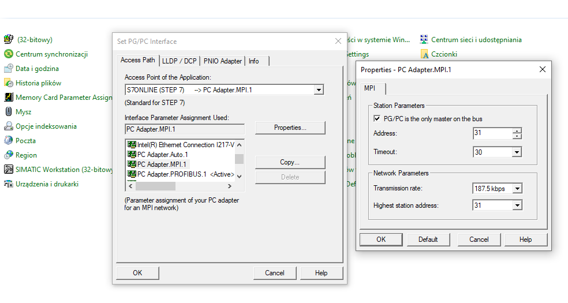Open the Poczta mail icon

8,140
